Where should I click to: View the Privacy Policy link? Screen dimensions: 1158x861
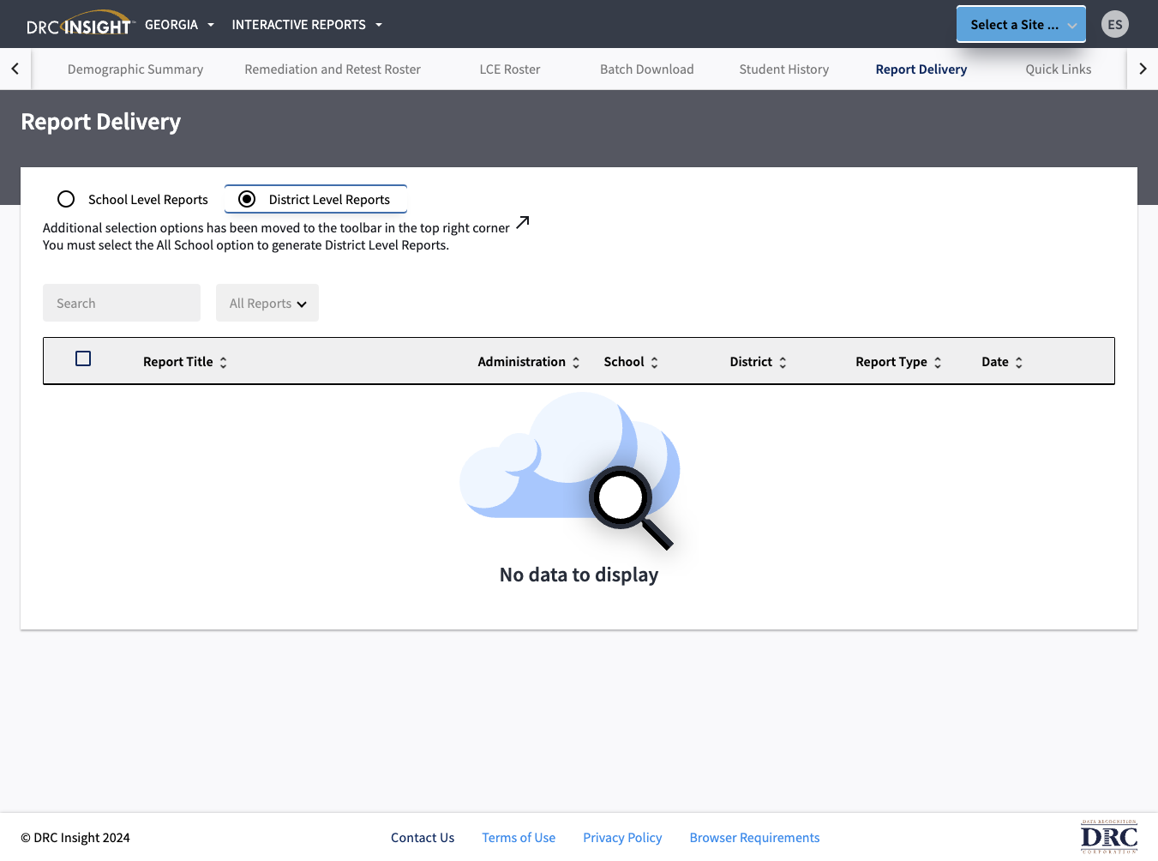pos(622,838)
